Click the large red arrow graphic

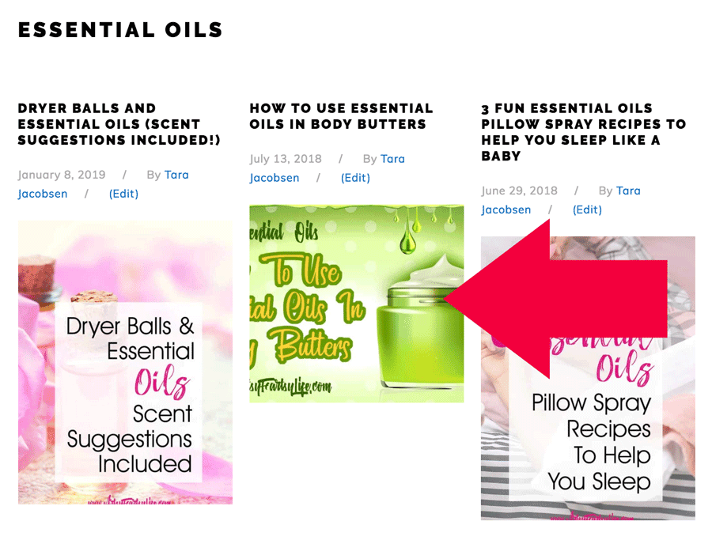tap(555, 299)
